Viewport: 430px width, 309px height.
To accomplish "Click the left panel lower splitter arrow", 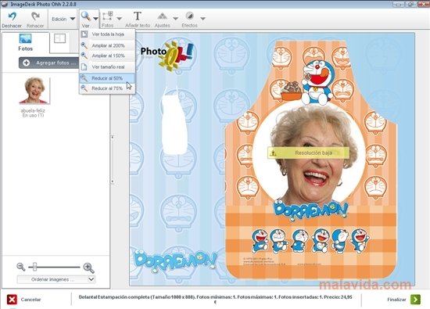I will tap(113, 181).
